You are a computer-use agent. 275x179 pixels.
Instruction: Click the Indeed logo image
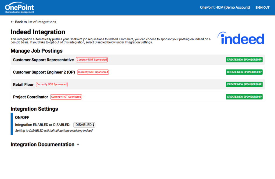click(241, 38)
